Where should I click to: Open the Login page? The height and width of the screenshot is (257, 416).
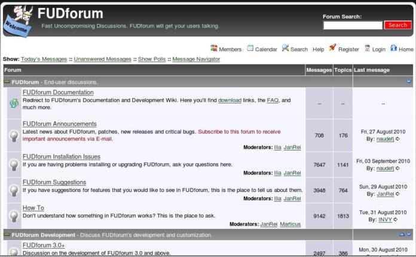378,50
